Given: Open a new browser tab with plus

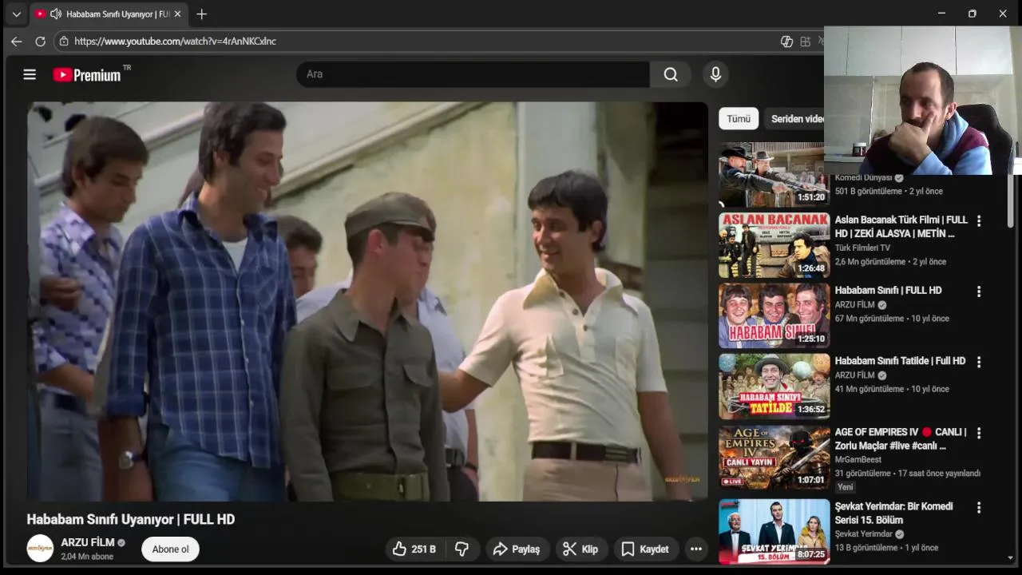Looking at the screenshot, I should click(x=202, y=14).
